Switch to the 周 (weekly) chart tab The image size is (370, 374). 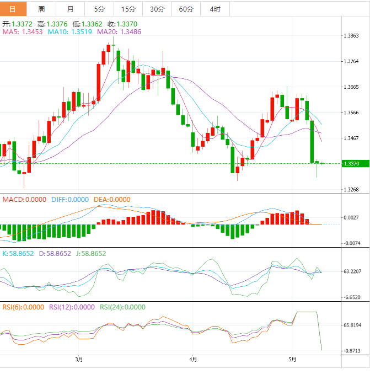pos(42,9)
